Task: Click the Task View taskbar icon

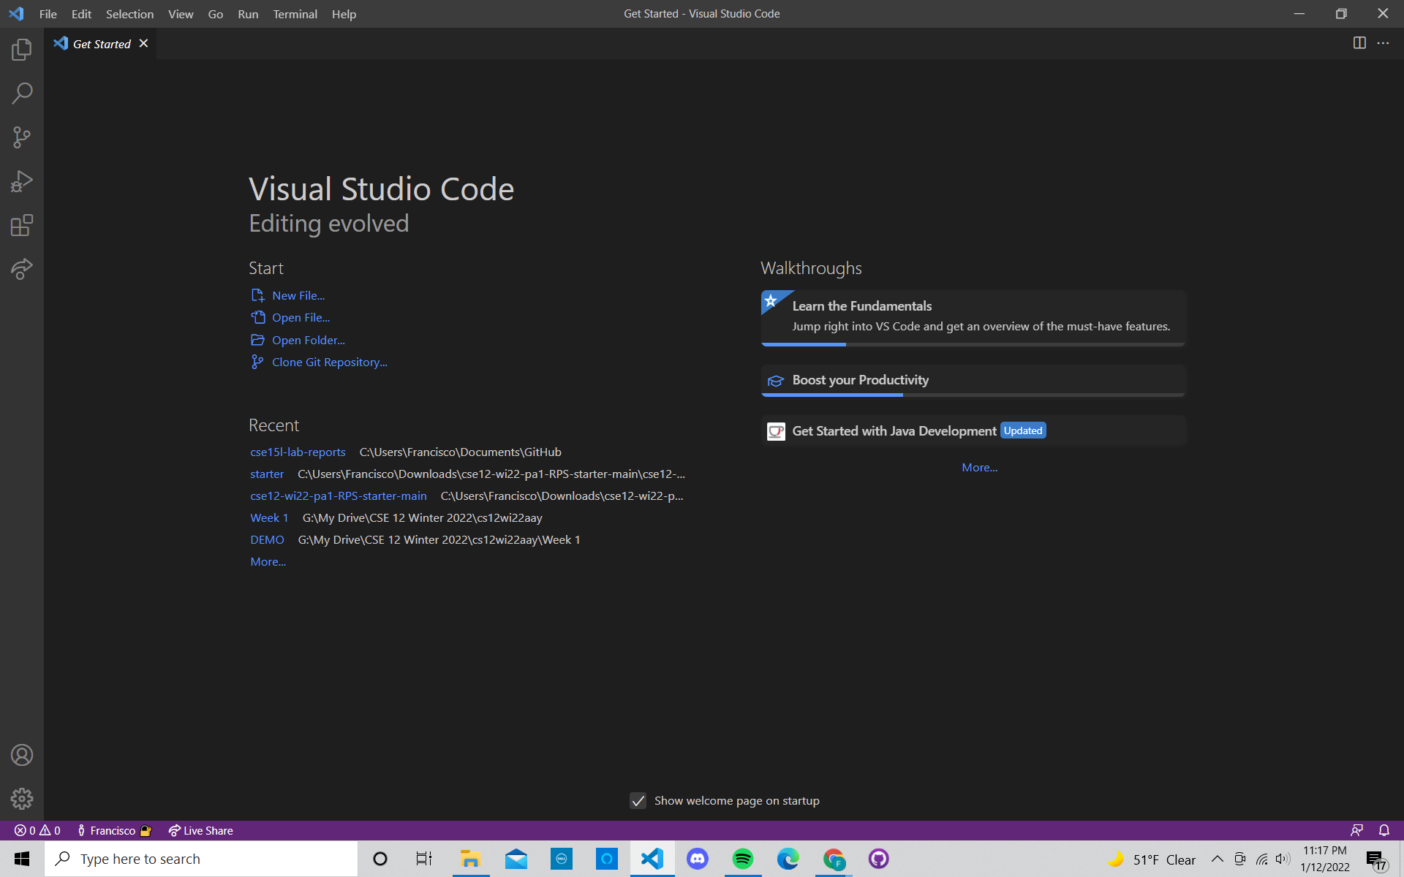Action: (424, 859)
